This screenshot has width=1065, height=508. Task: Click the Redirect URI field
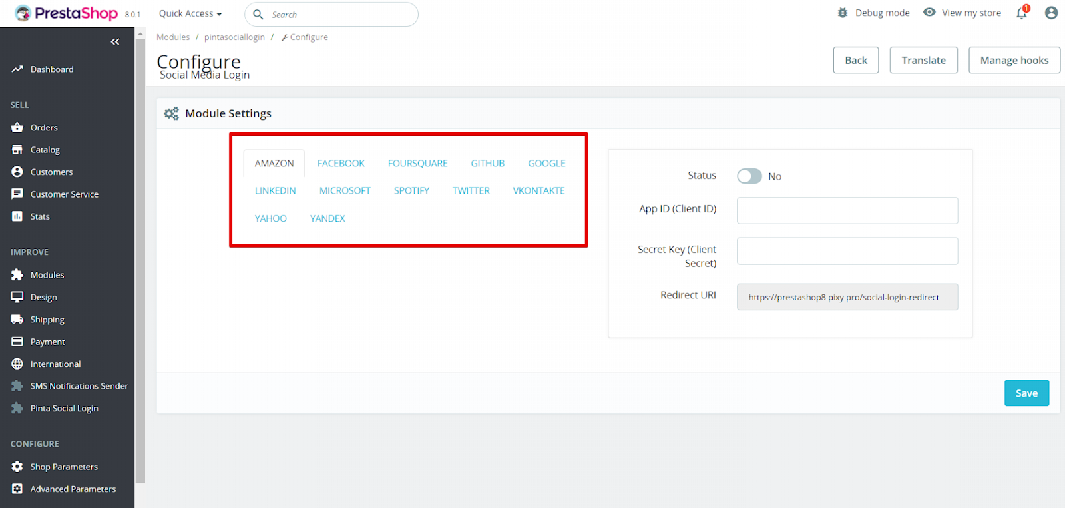847,297
